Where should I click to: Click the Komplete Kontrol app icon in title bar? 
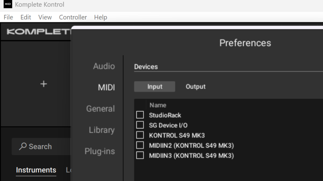coord(8,4)
